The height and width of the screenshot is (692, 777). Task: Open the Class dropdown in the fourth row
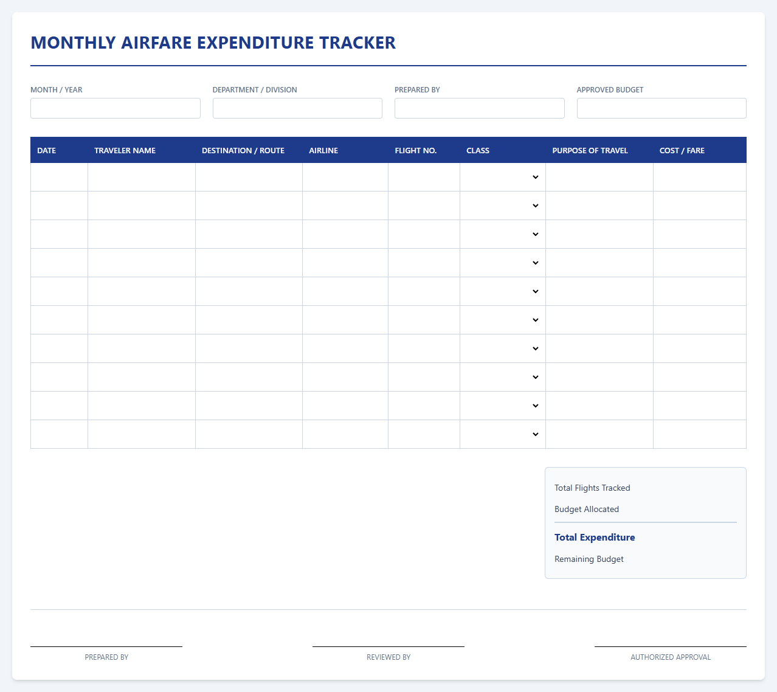coord(503,263)
